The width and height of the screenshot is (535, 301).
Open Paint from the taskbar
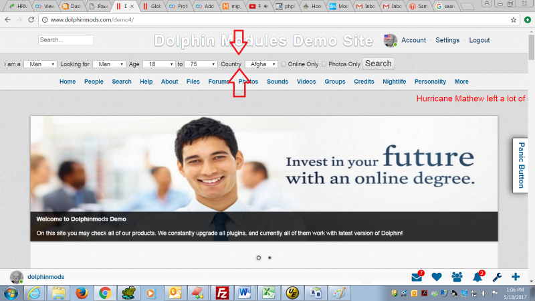tap(339, 293)
